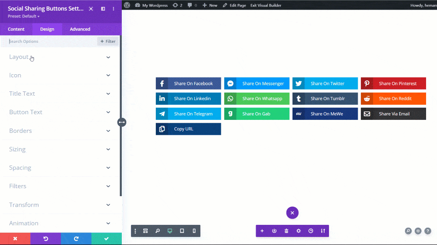This screenshot has width=437, height=245.
Task: Click the Filter button
Action: (x=108, y=41)
